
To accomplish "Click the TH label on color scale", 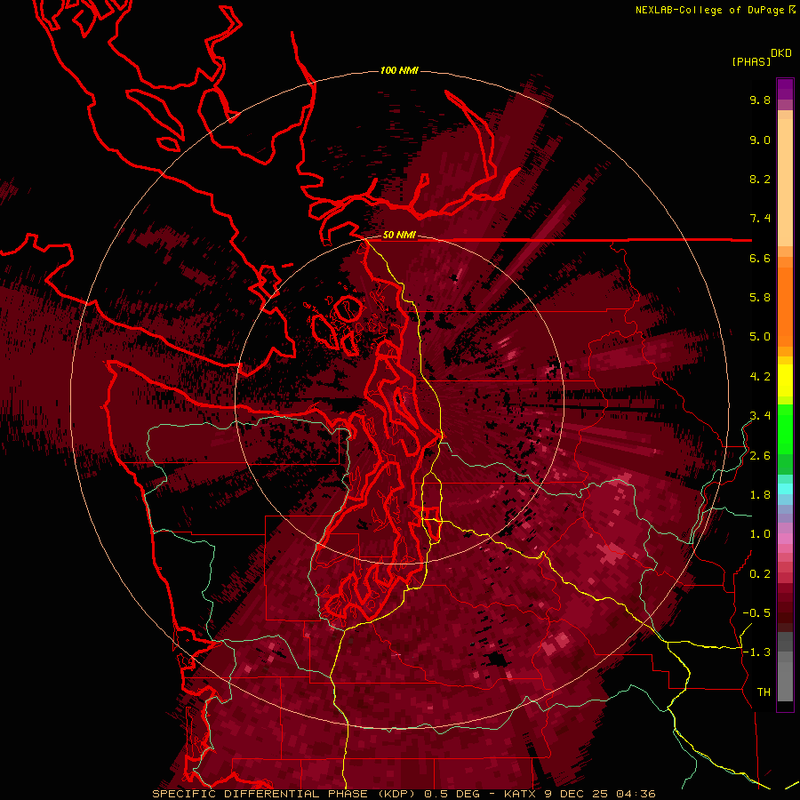I will [x=764, y=692].
